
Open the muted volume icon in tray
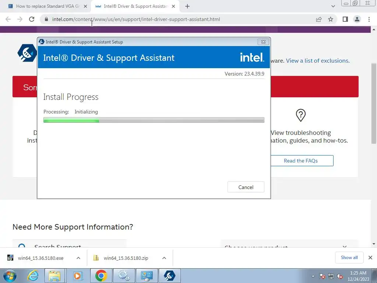click(340, 276)
